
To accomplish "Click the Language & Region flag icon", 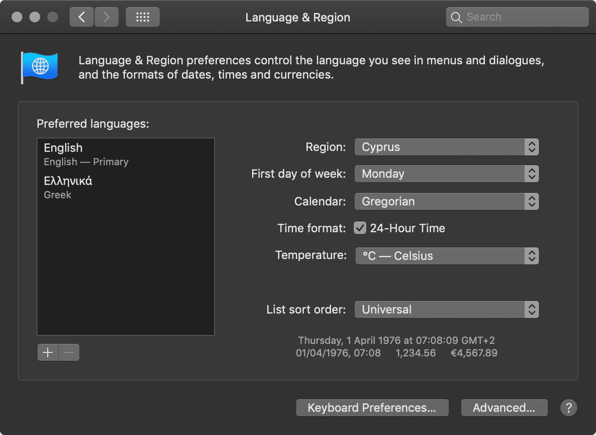I will [x=40, y=67].
